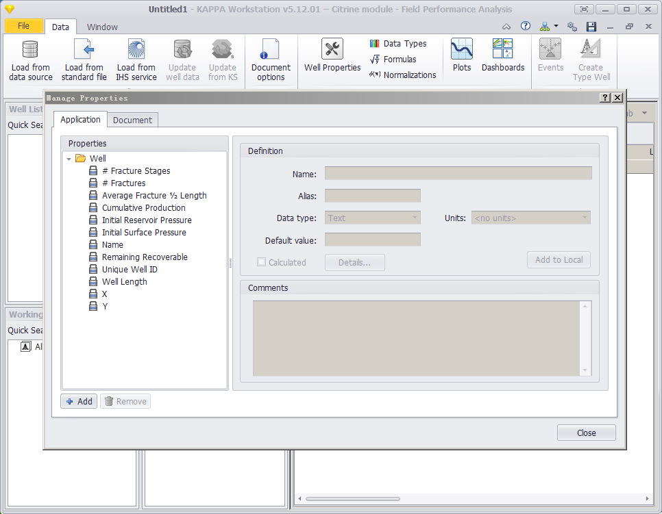
Task: Open Data Types manager
Action: tap(398, 43)
